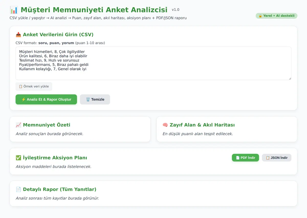Image resolution: width=307 pixels, height=218 pixels.
Task: Click the line 'Ürün kalitesi, 6, Biraz daha iyi olabilir'
Action: point(53,56)
